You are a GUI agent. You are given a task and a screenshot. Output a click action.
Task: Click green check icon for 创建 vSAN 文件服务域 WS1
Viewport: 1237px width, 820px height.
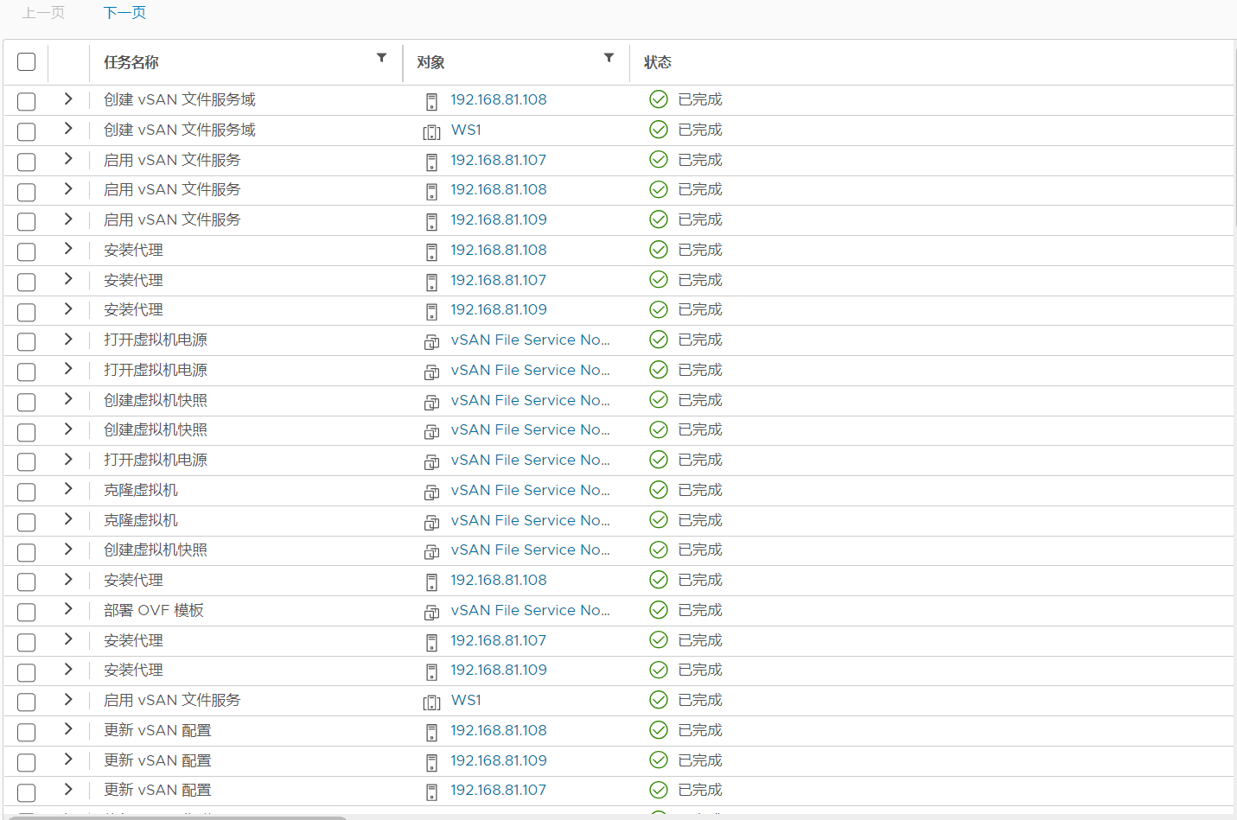coord(659,130)
